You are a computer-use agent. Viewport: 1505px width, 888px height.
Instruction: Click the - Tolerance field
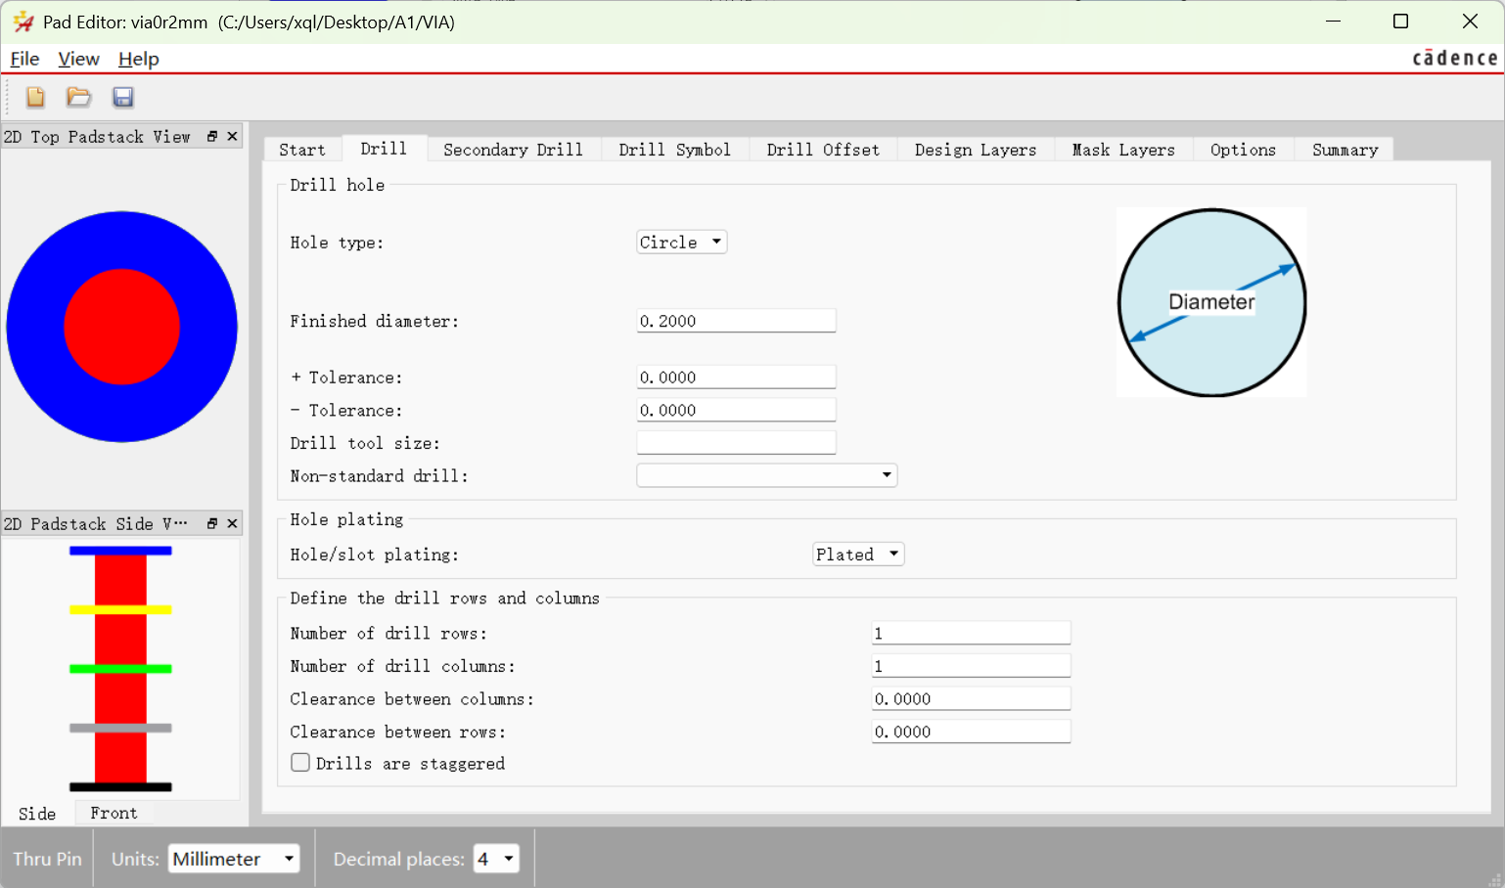[x=736, y=410]
